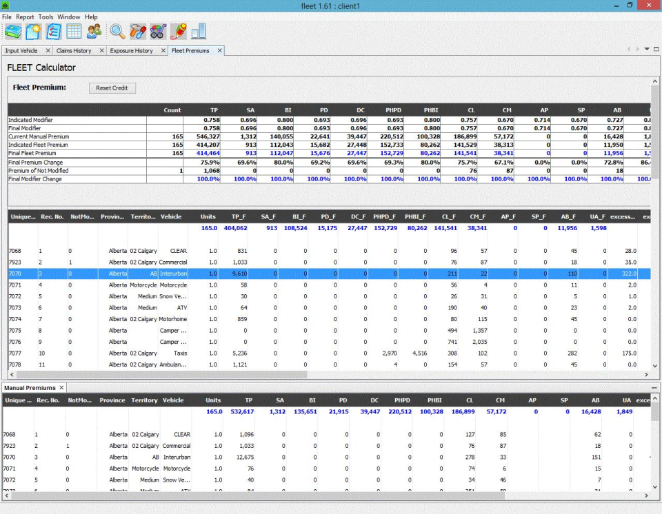Screen dimensions: 662x514
Task: Click the new document with star icon
Action: [33, 32]
